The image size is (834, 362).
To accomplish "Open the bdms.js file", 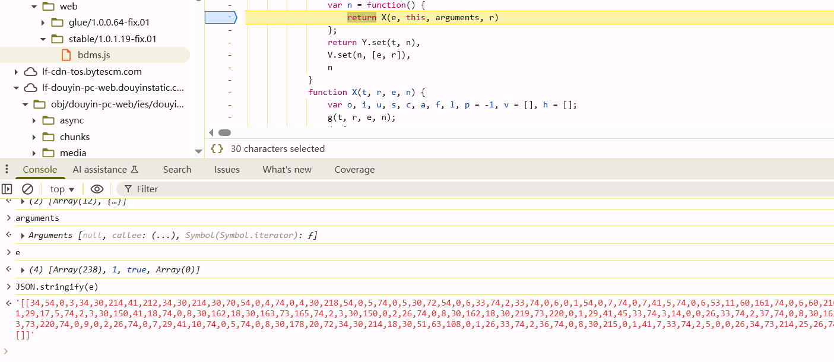I will (94, 55).
